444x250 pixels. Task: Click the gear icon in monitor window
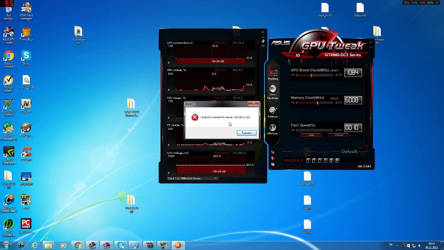[x=263, y=46]
